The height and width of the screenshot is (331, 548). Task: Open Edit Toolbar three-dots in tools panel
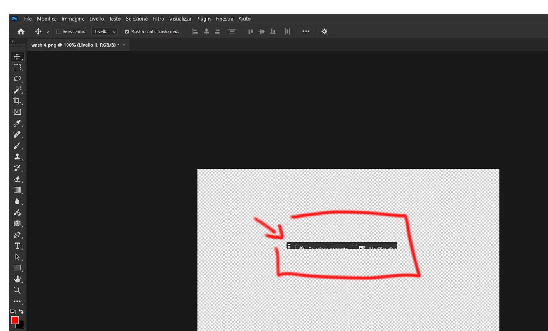17,301
